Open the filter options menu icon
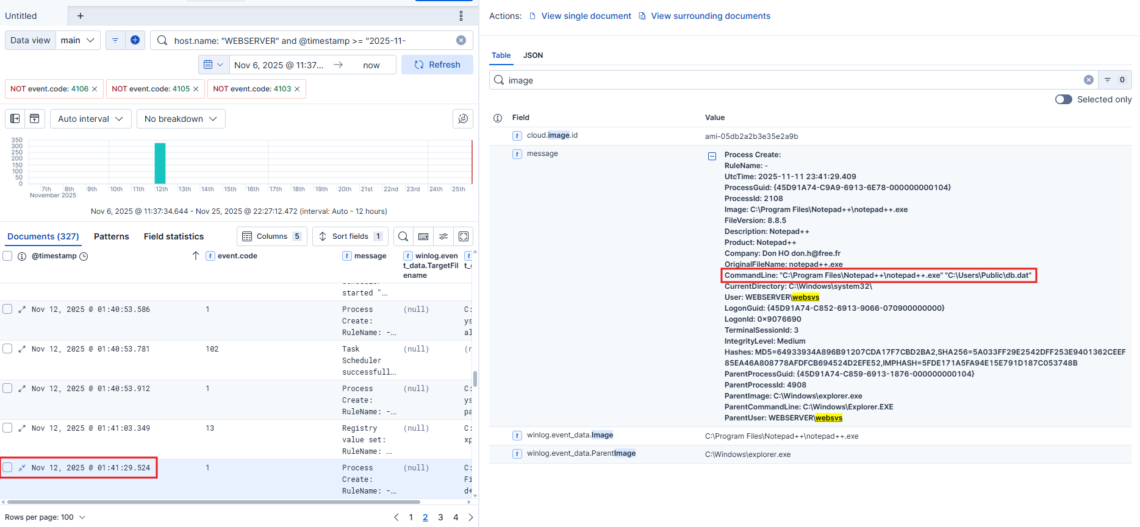Viewport: 1140px width, 527px height. [115, 40]
